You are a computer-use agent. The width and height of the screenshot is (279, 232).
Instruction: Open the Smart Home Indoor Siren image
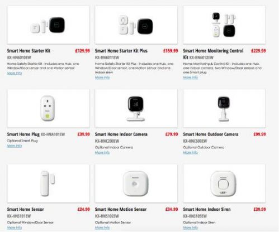click(224, 183)
